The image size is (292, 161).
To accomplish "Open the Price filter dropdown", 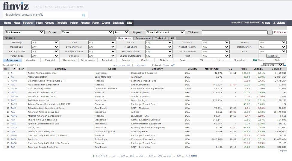I will 272,52.
